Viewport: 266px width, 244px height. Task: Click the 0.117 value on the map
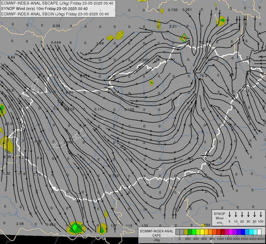(99, 109)
